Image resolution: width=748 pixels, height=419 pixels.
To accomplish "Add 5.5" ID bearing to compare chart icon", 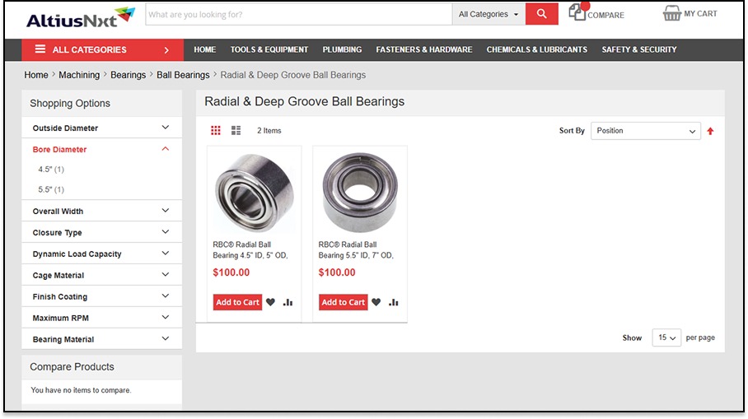I will [x=394, y=302].
